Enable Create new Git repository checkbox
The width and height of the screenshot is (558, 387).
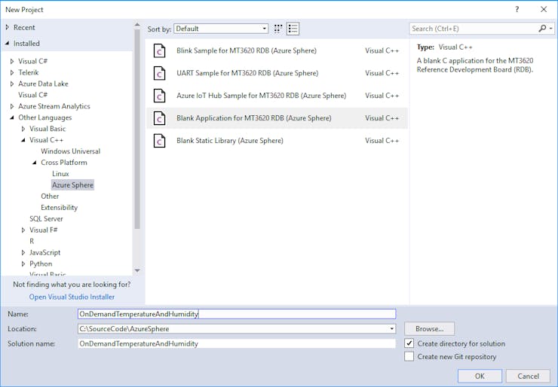pyautogui.click(x=409, y=356)
